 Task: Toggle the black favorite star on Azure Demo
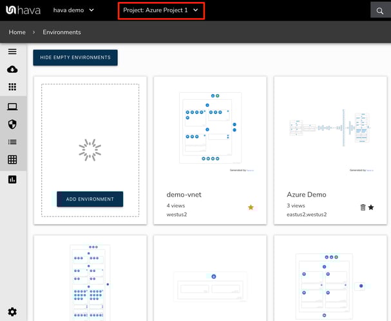pyautogui.click(x=371, y=207)
